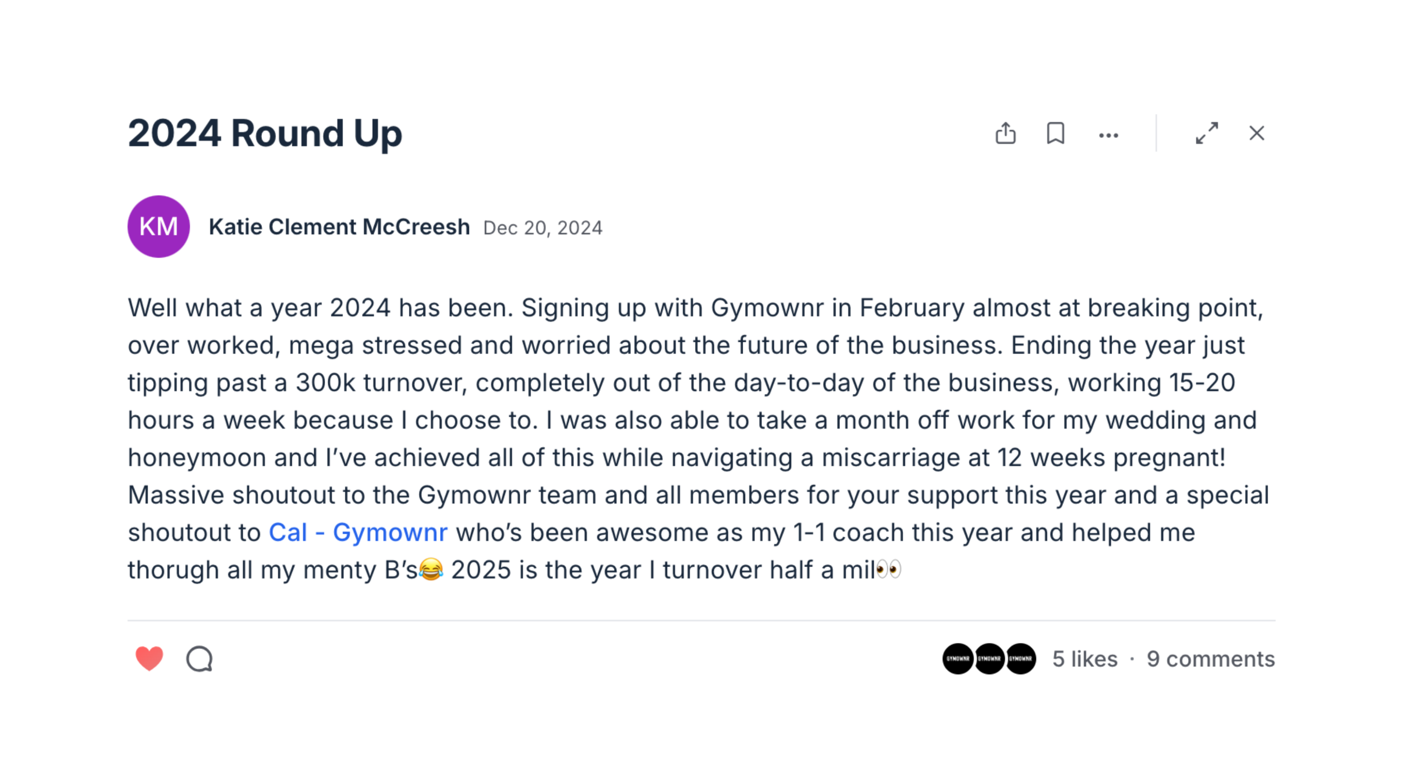The height and width of the screenshot is (780, 1428).
Task: Open the Cal - Gymownr mention link
Action: point(357,533)
